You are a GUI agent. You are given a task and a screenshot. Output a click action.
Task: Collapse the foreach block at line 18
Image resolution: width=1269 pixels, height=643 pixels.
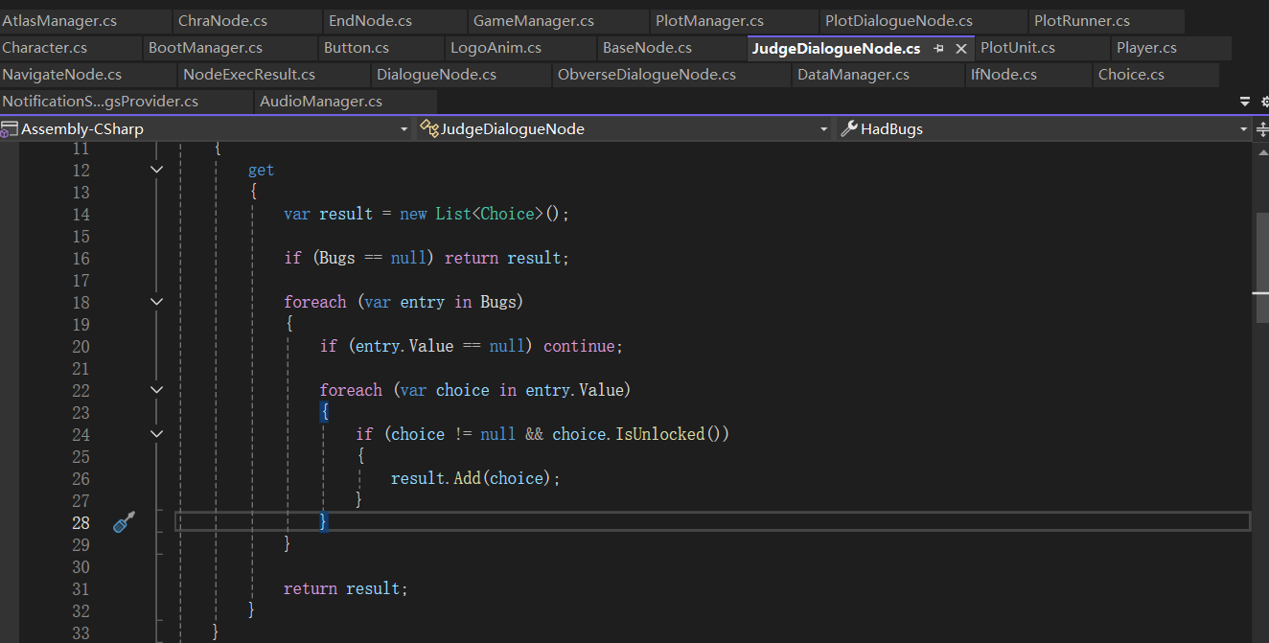157,302
